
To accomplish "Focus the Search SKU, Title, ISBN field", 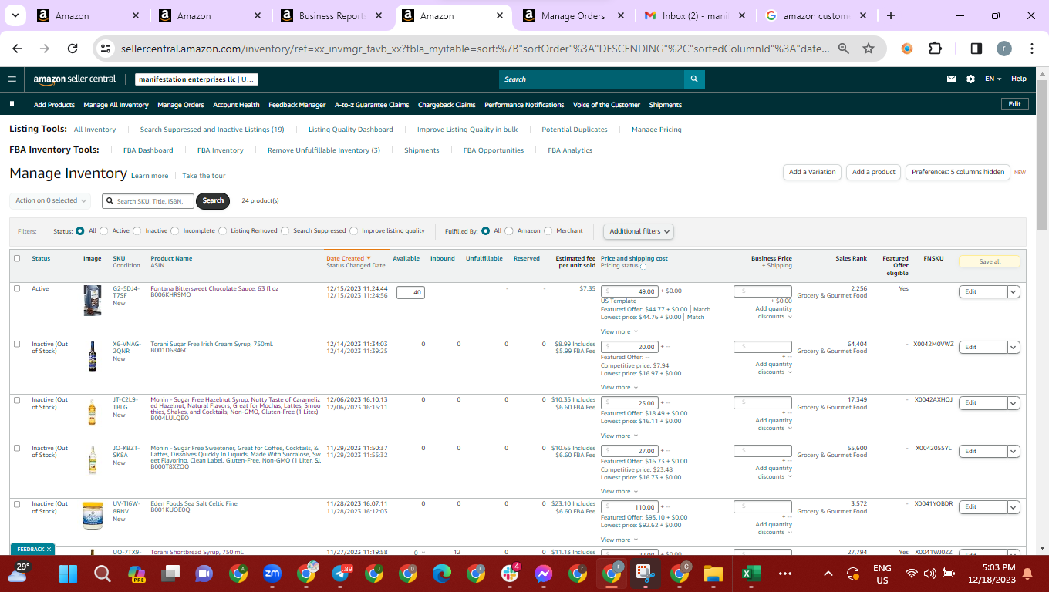I will pyautogui.click(x=148, y=201).
